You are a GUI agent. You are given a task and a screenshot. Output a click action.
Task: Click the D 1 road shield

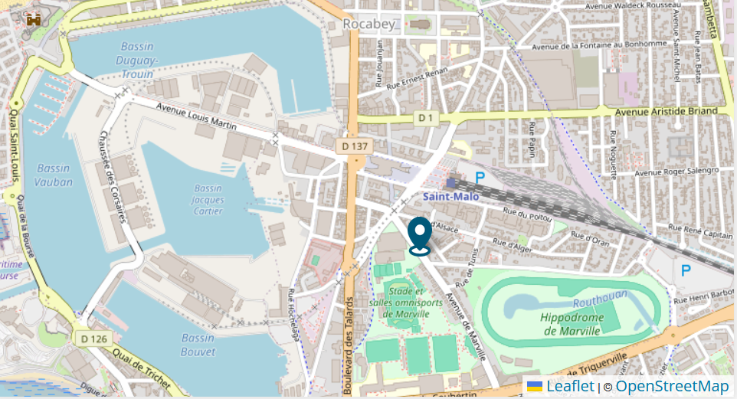point(425,118)
